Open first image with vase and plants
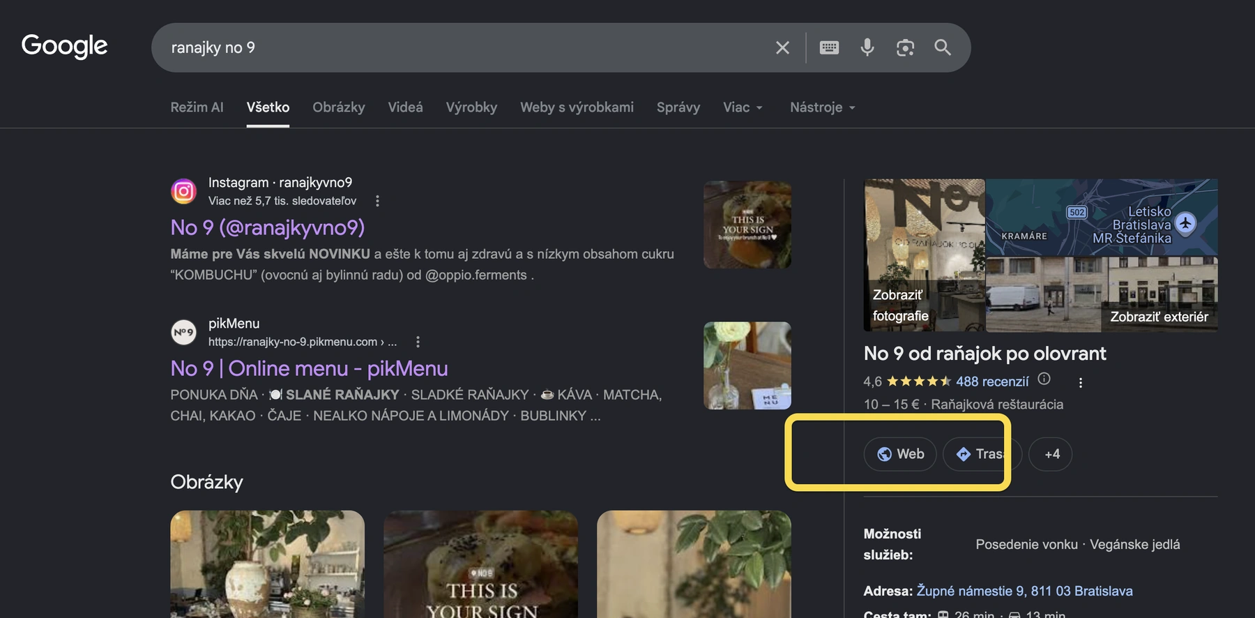 coord(267,564)
